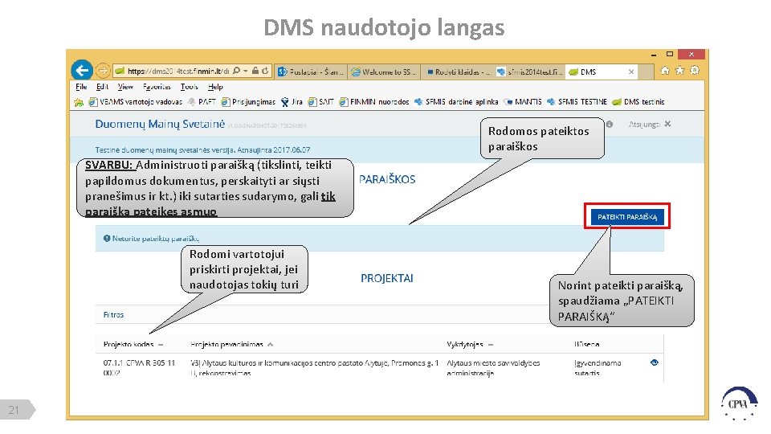Viewport: 771px width, 434px height.
Task: Close the browser window
Action: pos(691,54)
